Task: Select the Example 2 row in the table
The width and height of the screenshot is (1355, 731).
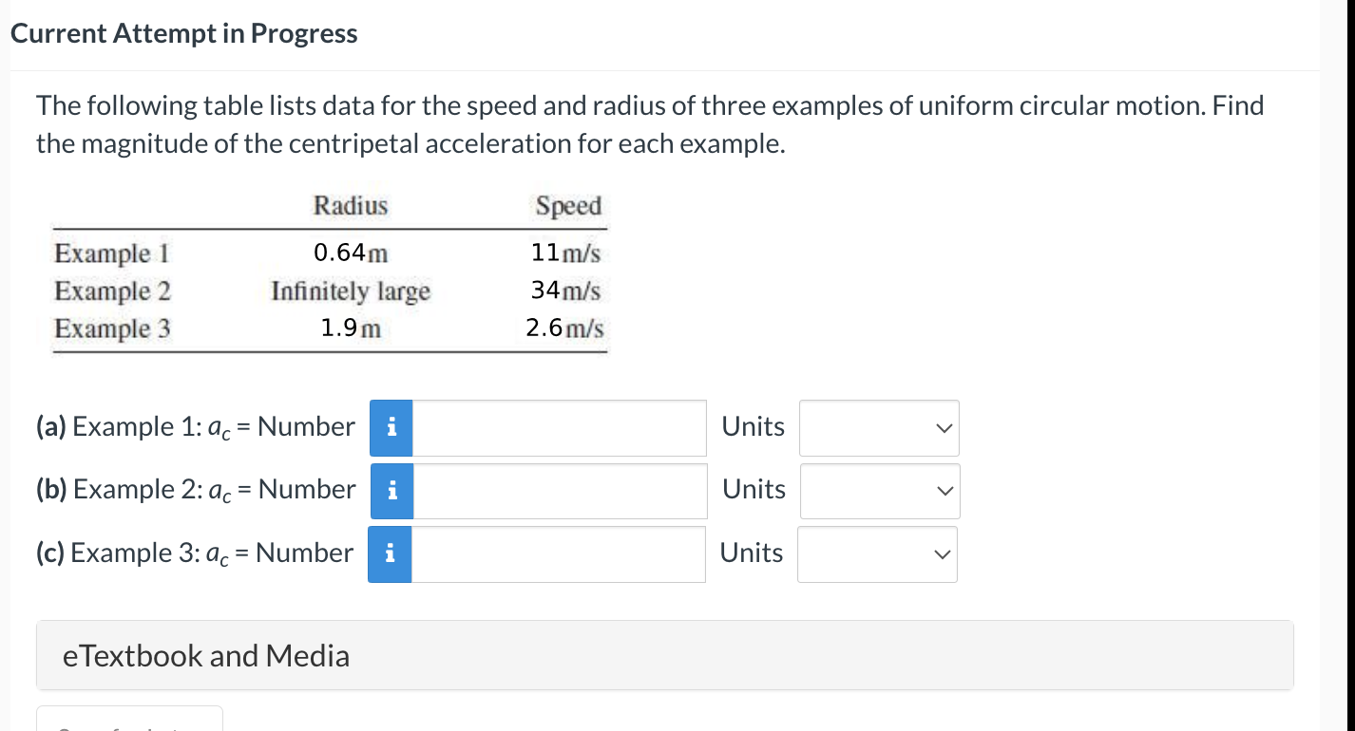Action: [x=328, y=291]
